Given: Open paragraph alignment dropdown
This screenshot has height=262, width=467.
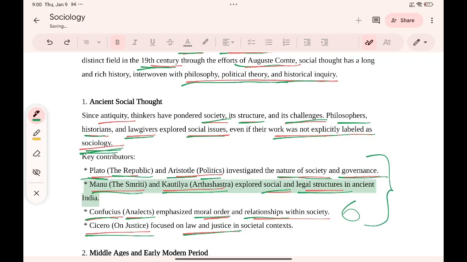Looking at the screenshot, I should [228, 42].
